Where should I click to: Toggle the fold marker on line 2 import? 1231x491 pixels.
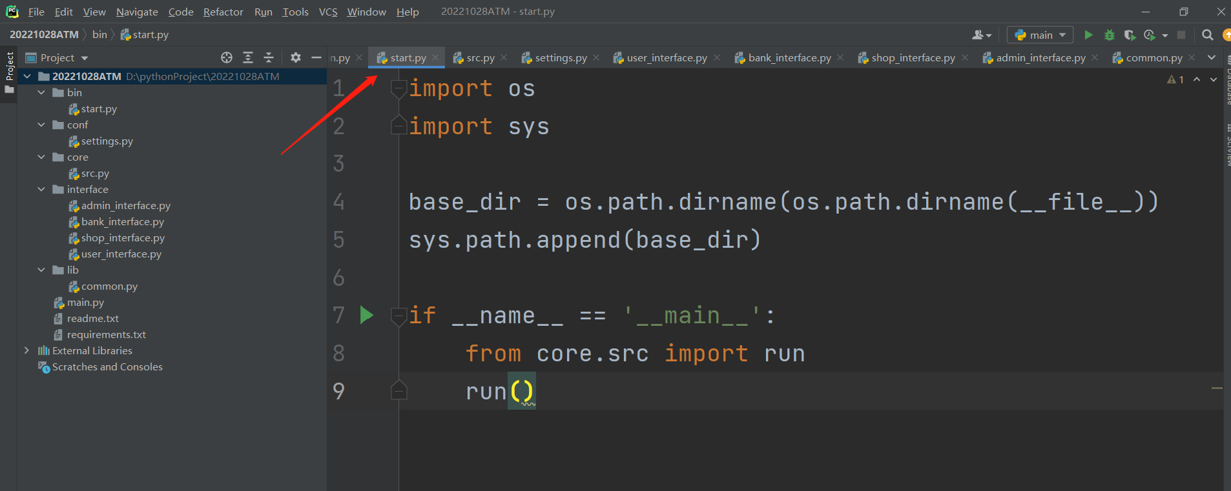[x=398, y=125]
